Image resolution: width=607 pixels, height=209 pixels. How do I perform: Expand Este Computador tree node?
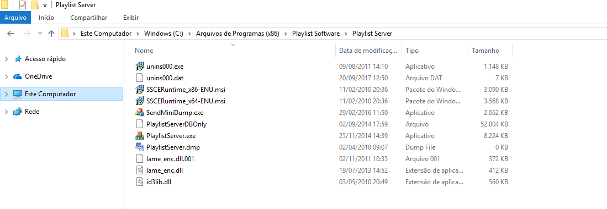6,94
